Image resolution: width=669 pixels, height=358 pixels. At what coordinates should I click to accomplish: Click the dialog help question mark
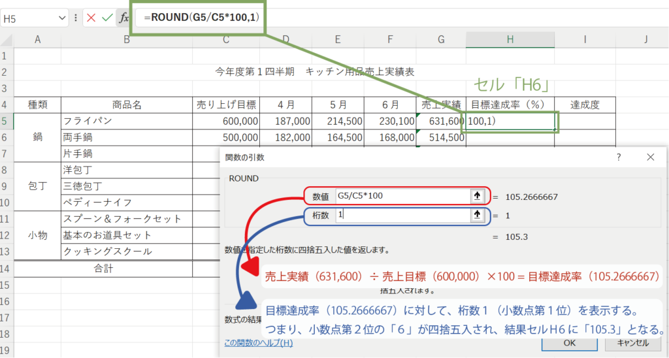coord(619,157)
